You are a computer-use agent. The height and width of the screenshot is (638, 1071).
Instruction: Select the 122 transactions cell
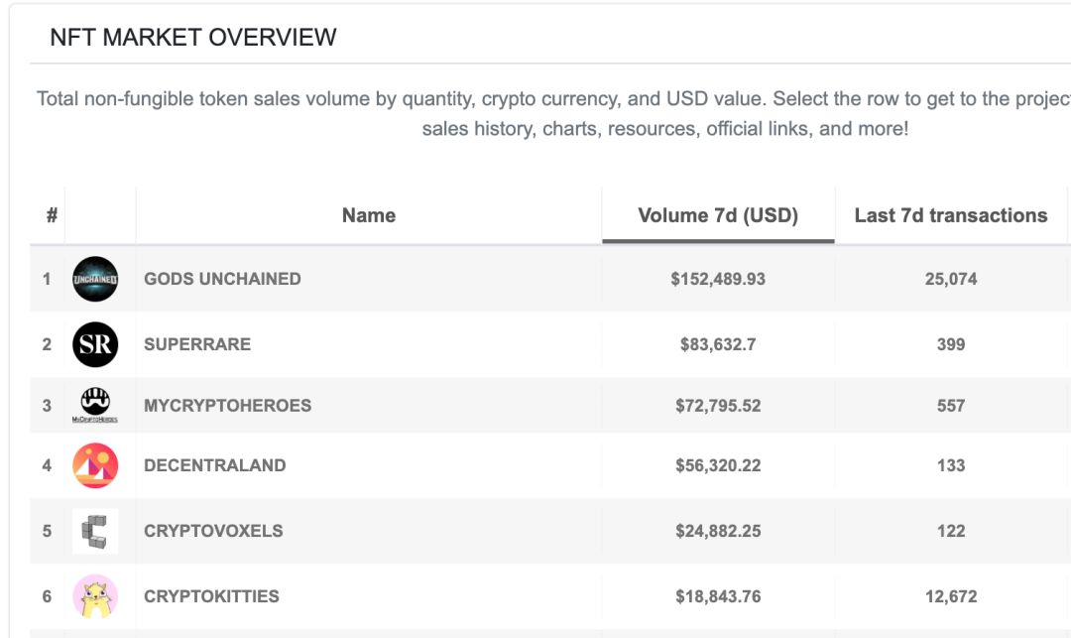coord(951,531)
